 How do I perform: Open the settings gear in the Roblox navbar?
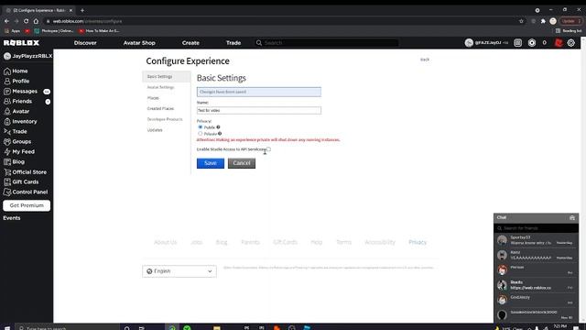coord(571,43)
